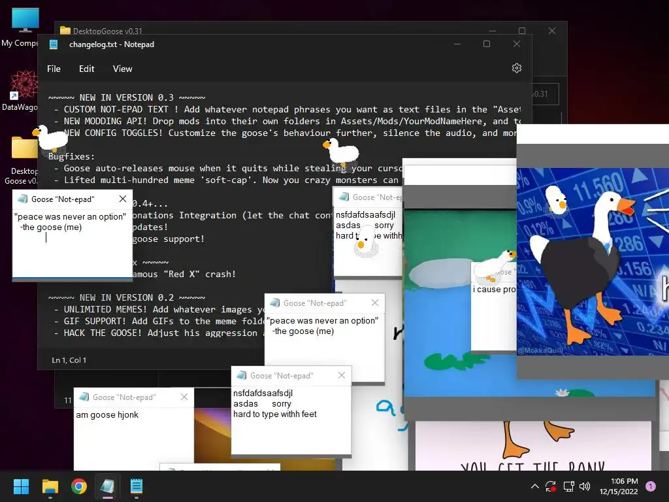Click title icon of the left-most "peace was never" Not-epad

(22, 199)
